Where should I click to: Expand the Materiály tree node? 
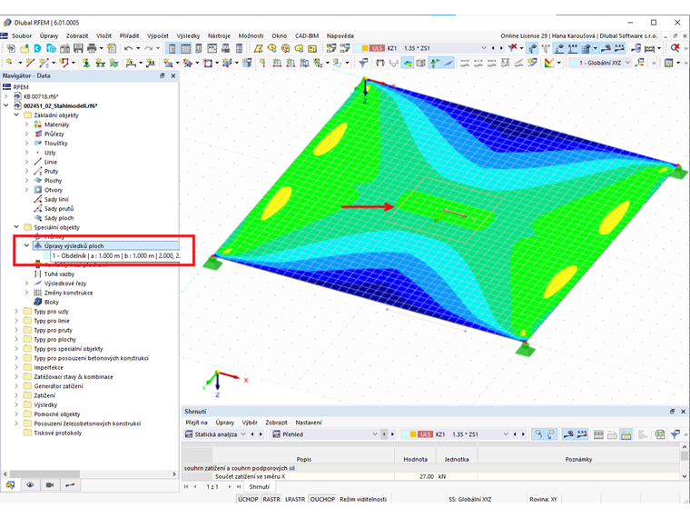(x=26, y=125)
